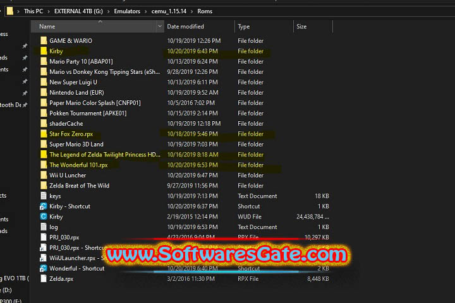Viewport: 455px width, 303px height.
Task: Click 'Wonderful - Shortcut' file name
Action: click(77, 268)
